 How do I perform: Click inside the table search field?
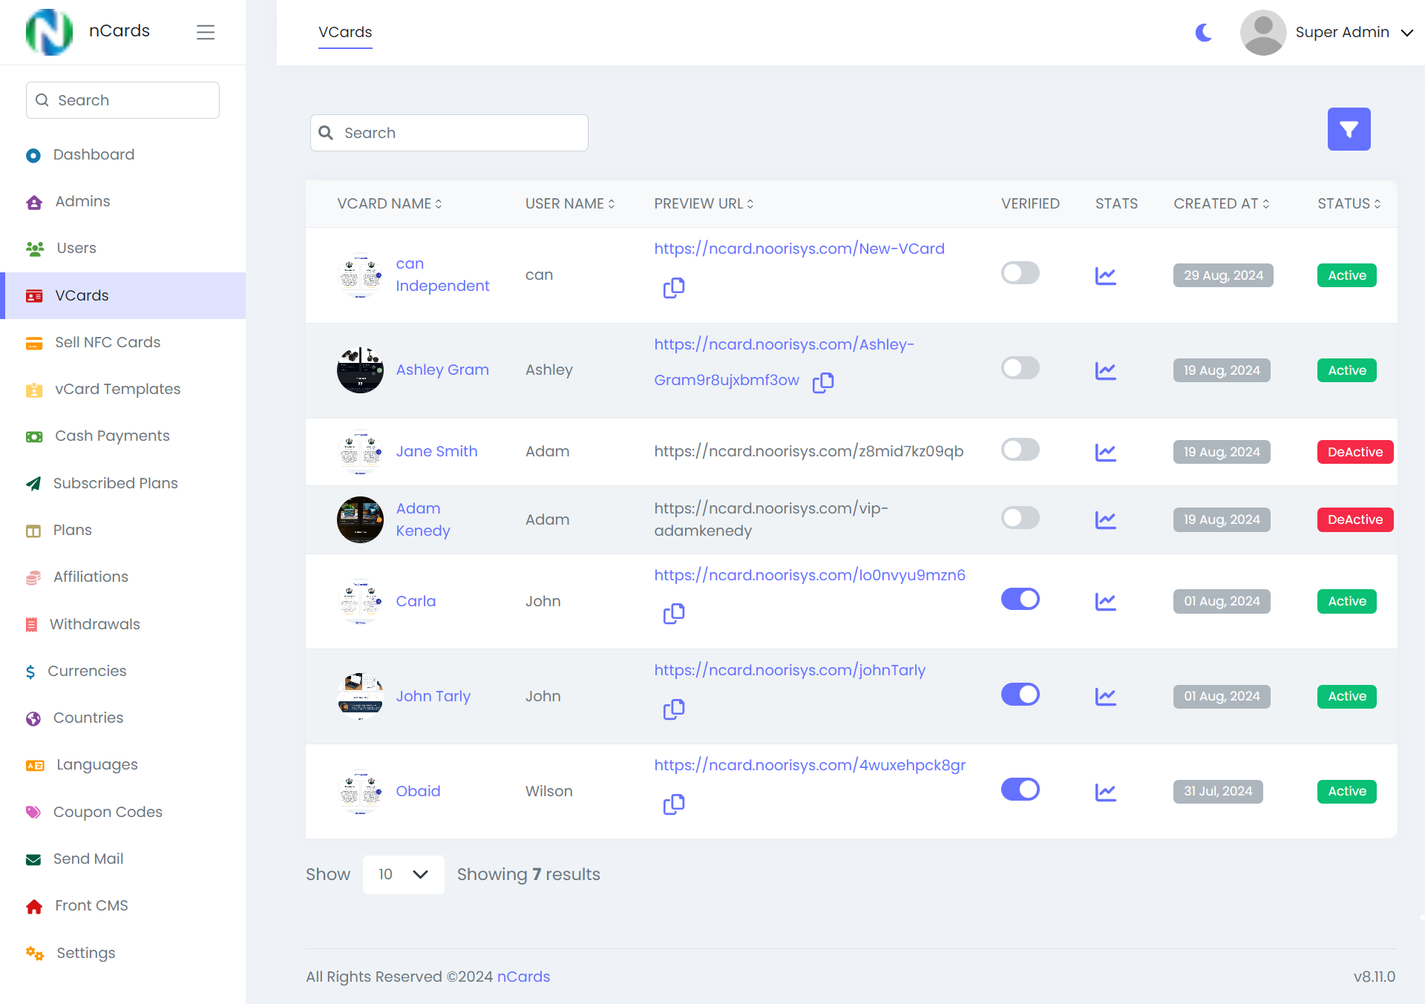click(448, 132)
